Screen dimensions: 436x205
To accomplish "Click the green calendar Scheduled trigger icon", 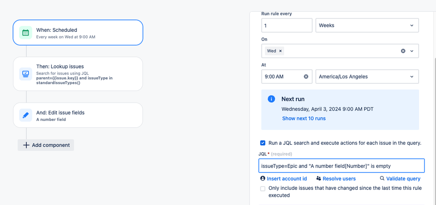I will point(26,33).
